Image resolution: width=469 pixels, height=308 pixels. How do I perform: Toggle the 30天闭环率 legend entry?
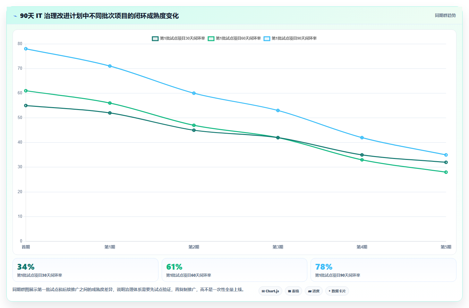[178, 38]
